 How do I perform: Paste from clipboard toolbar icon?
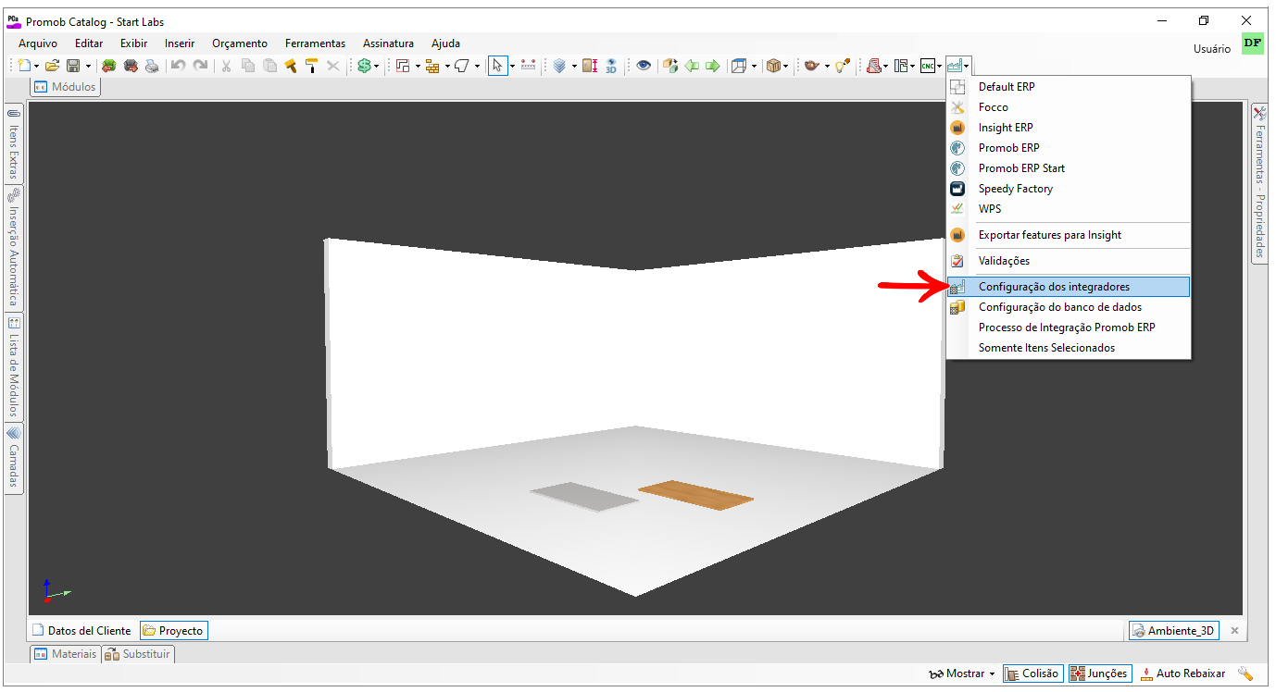(269, 66)
